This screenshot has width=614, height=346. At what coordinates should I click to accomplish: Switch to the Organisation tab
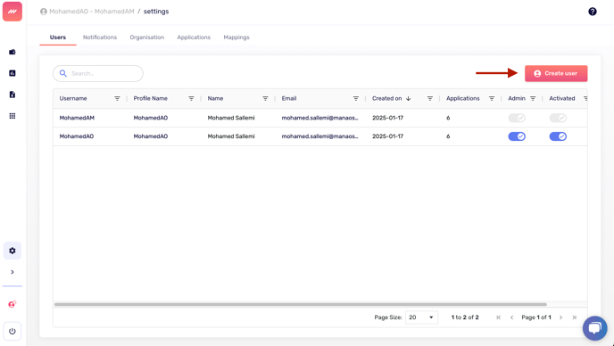[147, 37]
